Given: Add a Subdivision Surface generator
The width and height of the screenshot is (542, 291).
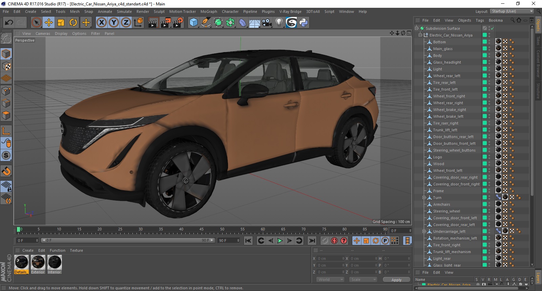Looking at the screenshot, I should coord(218,23).
